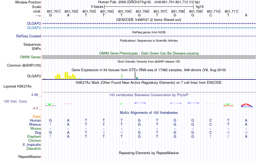Click Human genome title at top
Image resolution: width=256 pixels, height=163 pixels.
pos(149,2)
